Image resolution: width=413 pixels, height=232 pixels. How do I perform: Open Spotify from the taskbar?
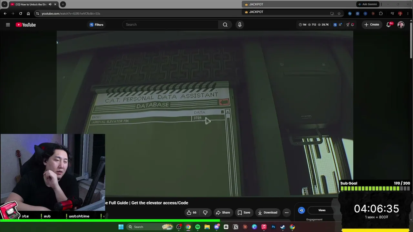(x=198, y=227)
